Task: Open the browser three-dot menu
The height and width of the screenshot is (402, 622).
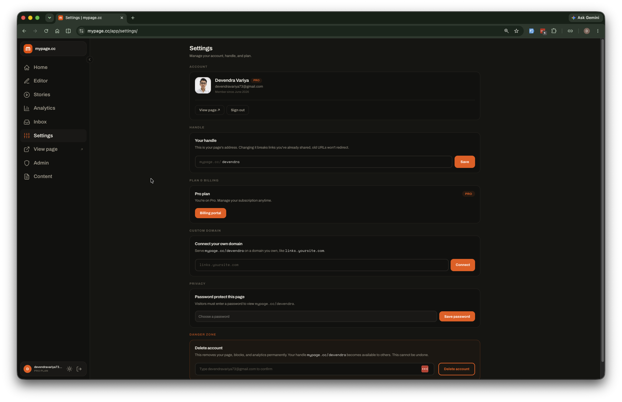Action: [x=598, y=31]
